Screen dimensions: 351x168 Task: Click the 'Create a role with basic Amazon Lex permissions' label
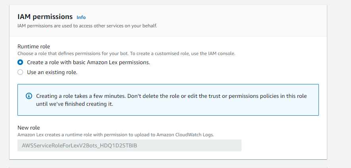tap(88, 62)
